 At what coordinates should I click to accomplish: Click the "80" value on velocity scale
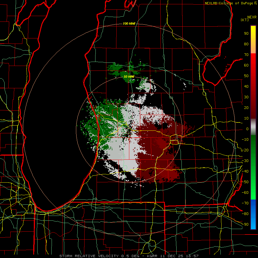(246, 44)
